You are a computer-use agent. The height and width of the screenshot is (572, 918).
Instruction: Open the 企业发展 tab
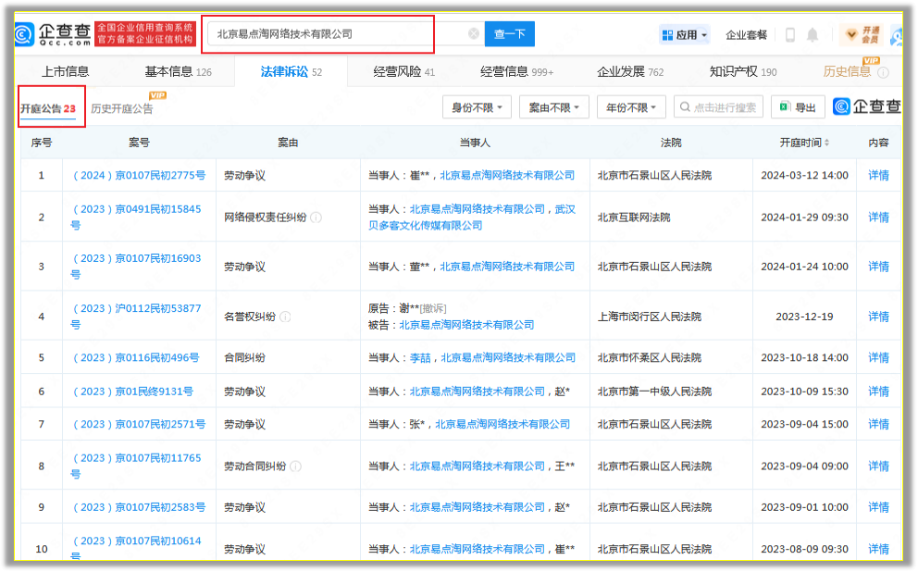[x=630, y=72]
